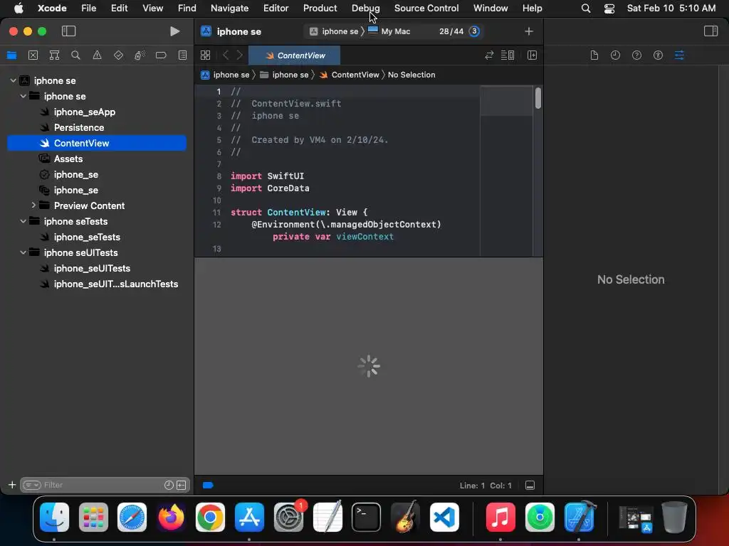
Task: Click No Selection in the jump bar
Action: pyautogui.click(x=411, y=75)
